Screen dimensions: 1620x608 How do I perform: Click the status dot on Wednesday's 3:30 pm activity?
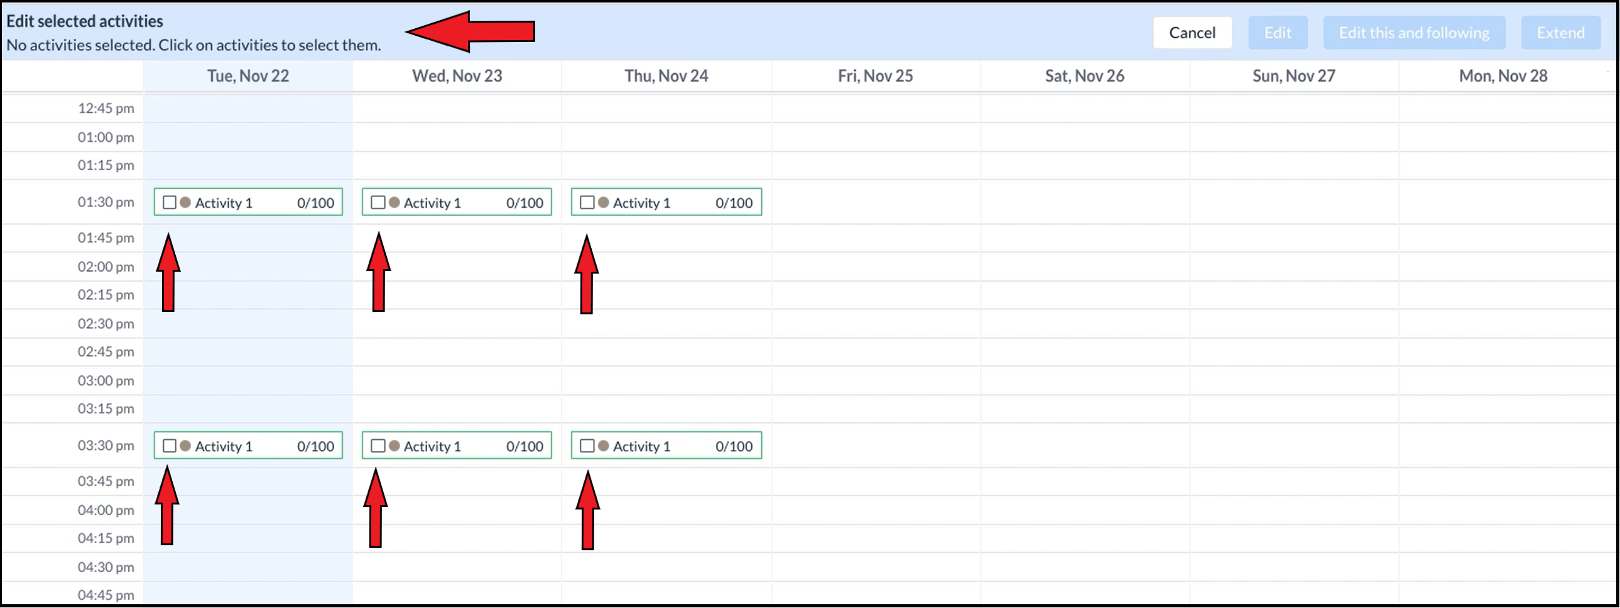(394, 445)
